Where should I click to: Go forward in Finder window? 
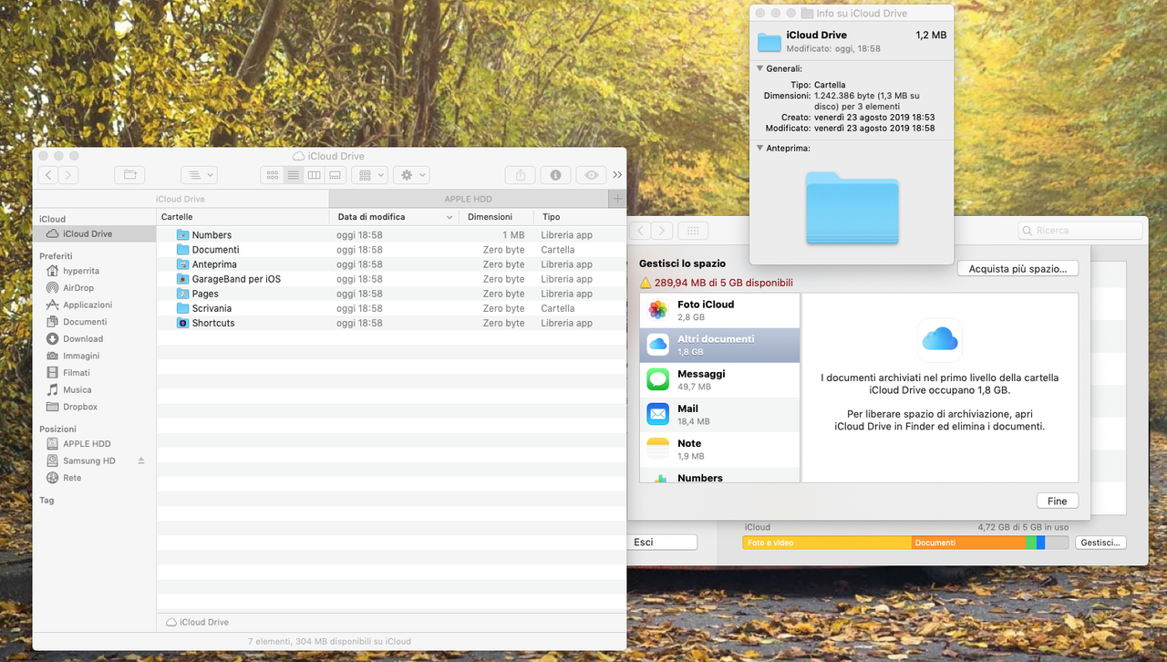68,175
